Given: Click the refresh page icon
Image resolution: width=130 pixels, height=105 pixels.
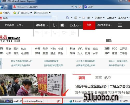Looking at the screenshot, I should pos(76,7).
